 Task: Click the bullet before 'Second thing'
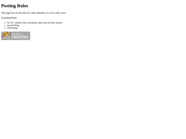[5, 25]
